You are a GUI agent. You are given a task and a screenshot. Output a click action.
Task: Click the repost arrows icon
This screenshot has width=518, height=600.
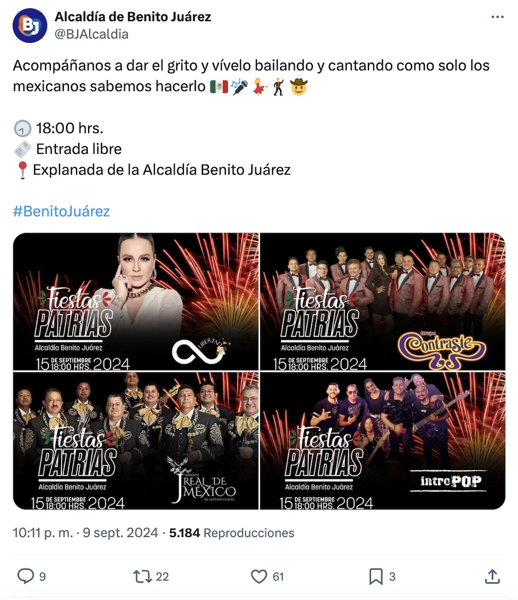click(142, 576)
